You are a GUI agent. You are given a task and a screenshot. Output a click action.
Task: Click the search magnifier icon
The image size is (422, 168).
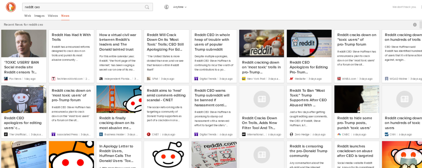(x=147, y=7)
